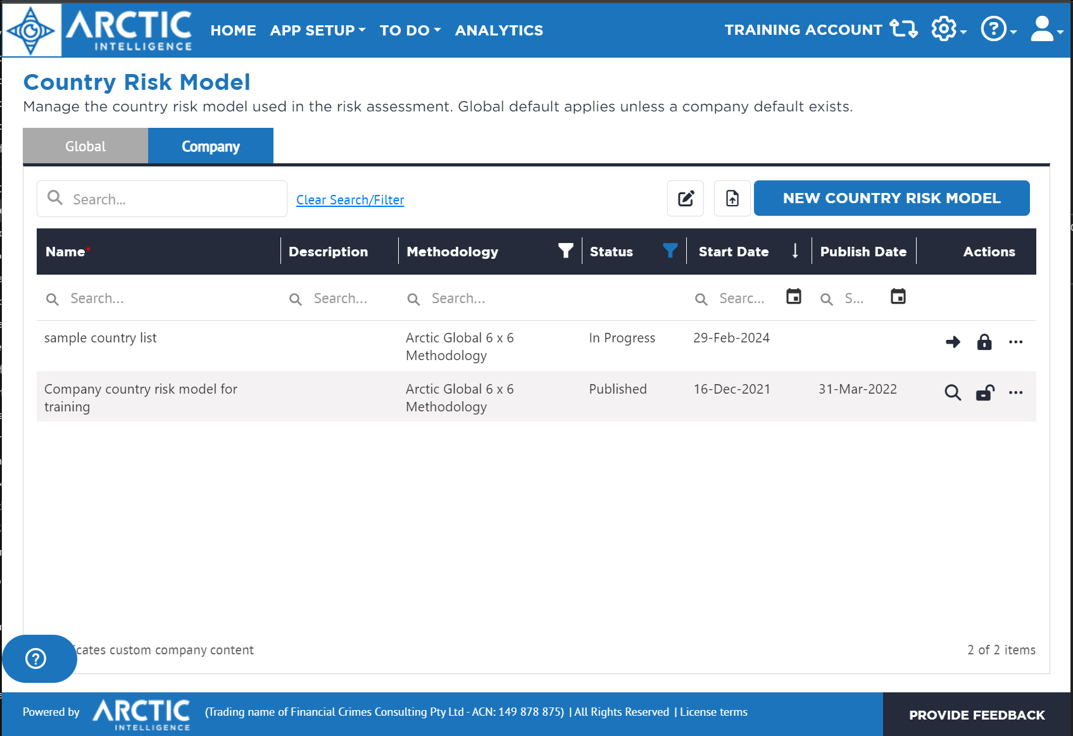Open the user profile menu
Image resolution: width=1073 pixels, height=736 pixels.
pyautogui.click(x=1046, y=29)
